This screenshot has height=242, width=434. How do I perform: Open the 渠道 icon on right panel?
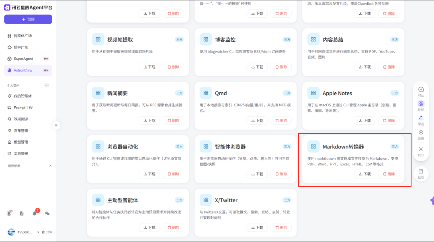421,117
